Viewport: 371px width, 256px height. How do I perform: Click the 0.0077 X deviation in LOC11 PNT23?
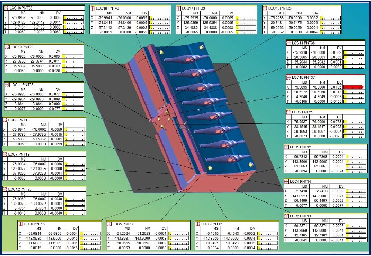coord(55,94)
